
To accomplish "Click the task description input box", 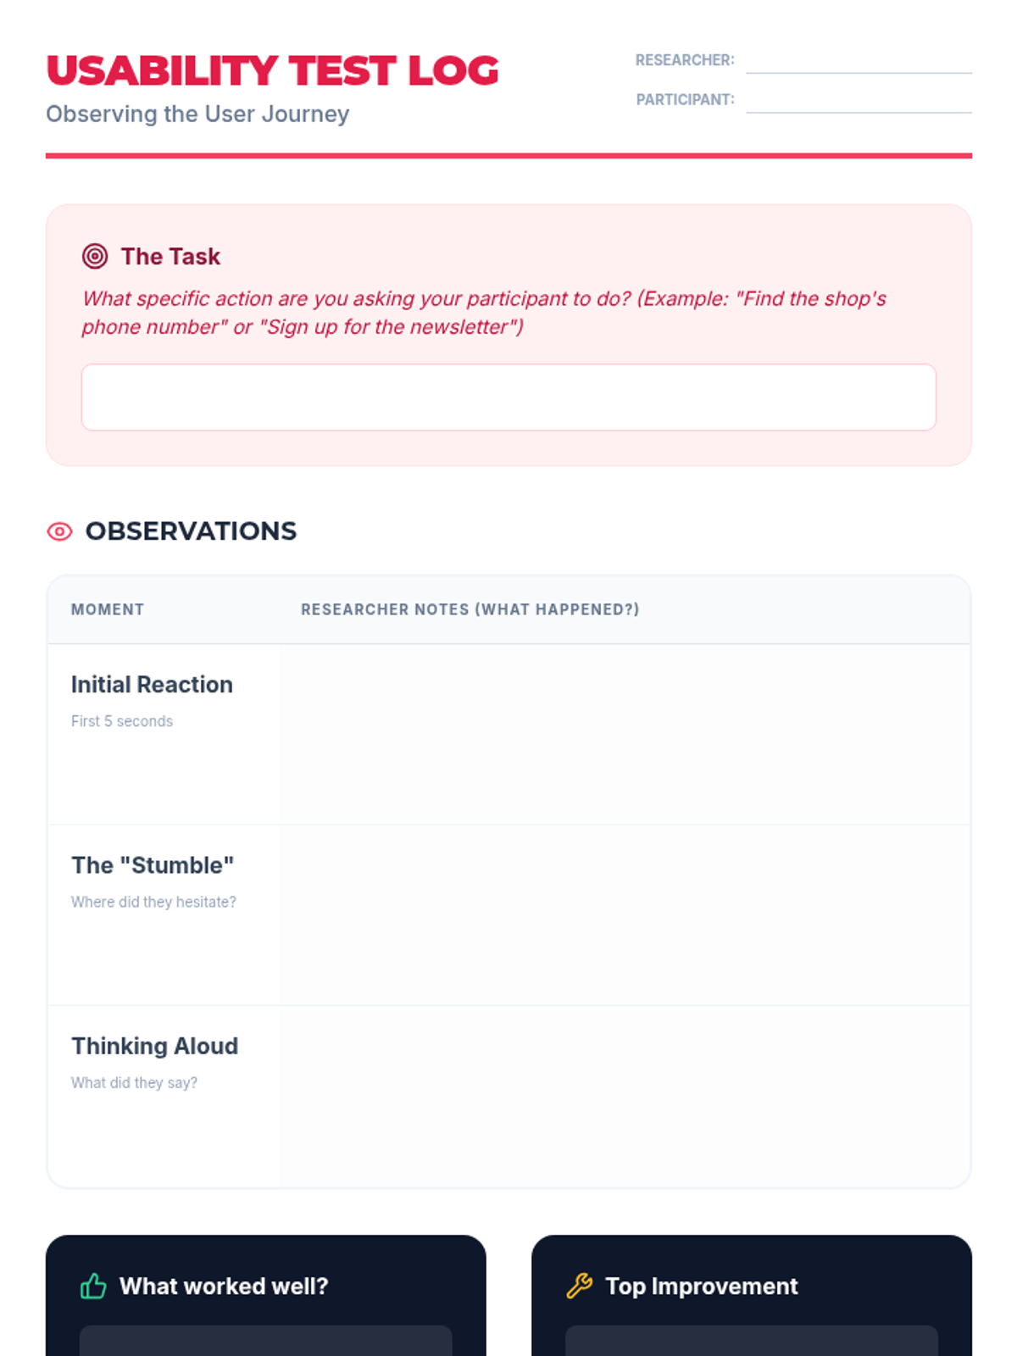I will [x=508, y=397].
